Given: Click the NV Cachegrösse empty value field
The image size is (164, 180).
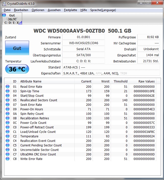Looking at the screenshot, I should 149,43.
